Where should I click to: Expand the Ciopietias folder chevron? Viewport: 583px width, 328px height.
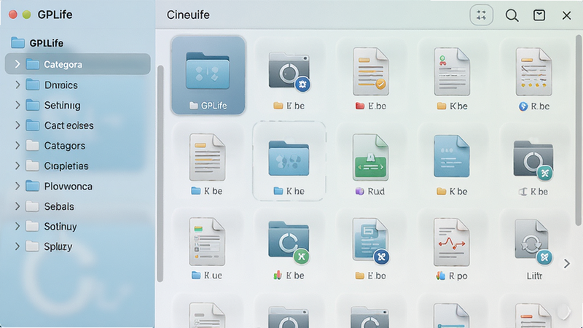pos(17,165)
